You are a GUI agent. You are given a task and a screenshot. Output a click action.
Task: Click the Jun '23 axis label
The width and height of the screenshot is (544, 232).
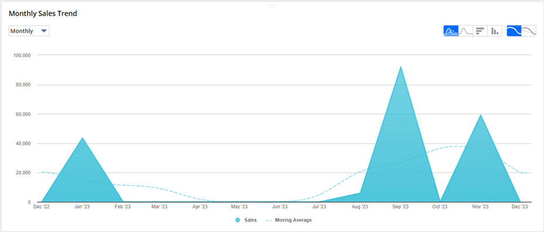click(x=280, y=207)
